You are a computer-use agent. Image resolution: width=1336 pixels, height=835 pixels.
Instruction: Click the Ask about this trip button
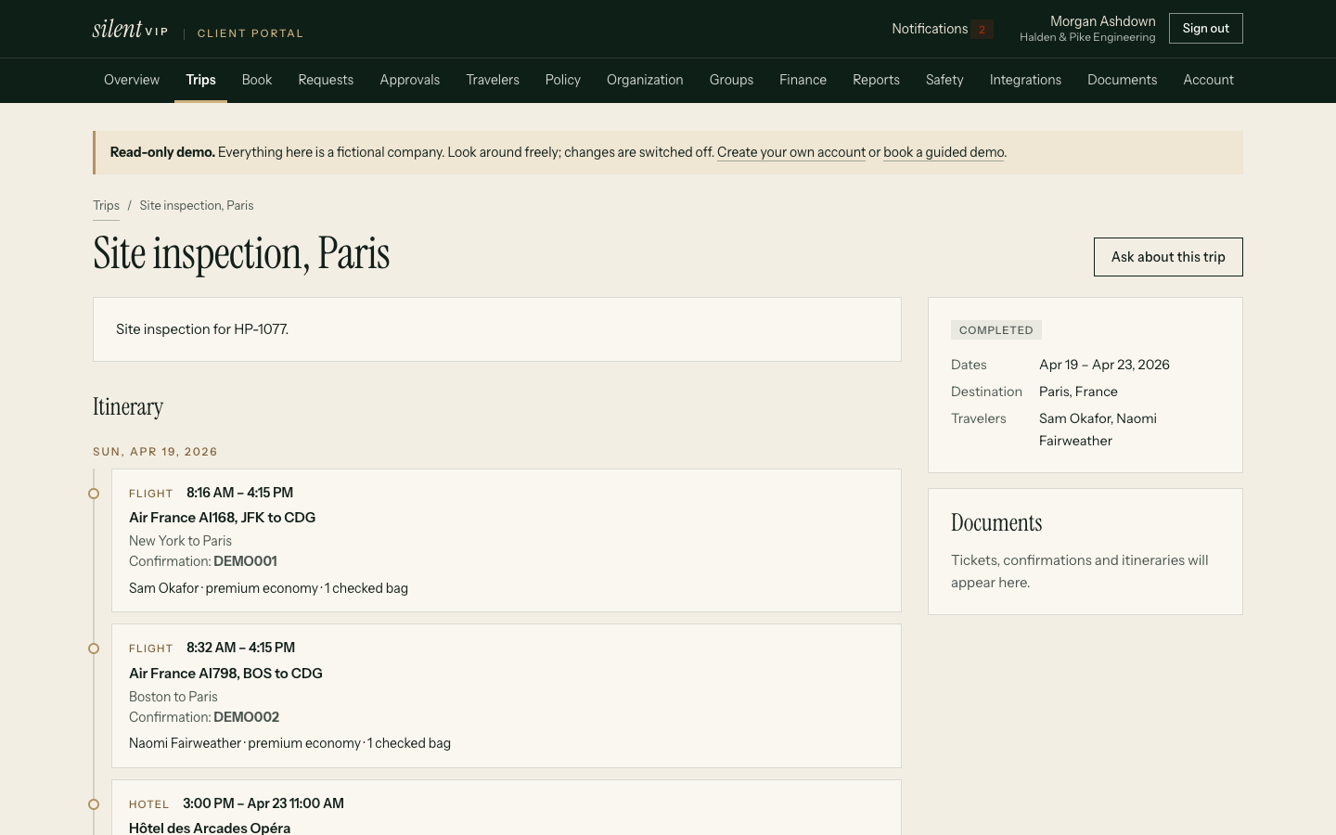[1168, 257]
